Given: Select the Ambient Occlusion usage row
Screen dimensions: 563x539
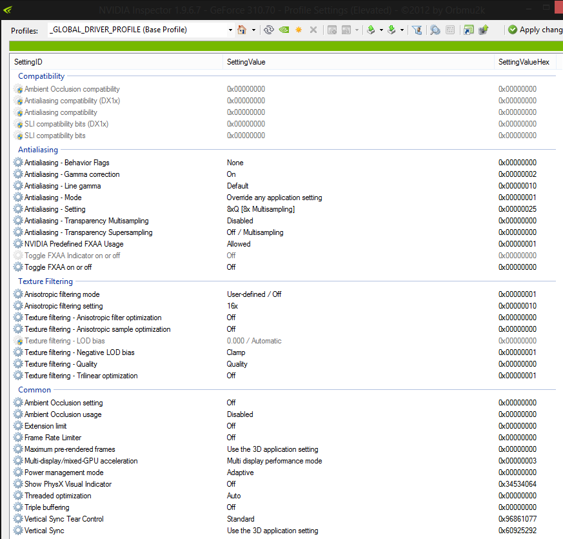Looking at the screenshot, I should (284, 414).
